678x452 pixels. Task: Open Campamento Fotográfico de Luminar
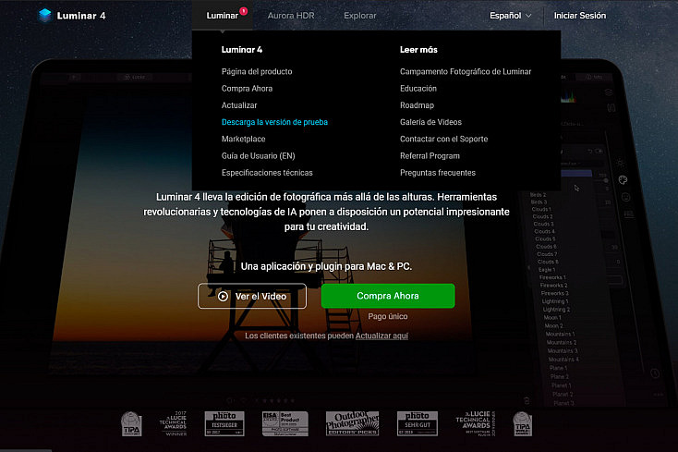[x=466, y=71]
